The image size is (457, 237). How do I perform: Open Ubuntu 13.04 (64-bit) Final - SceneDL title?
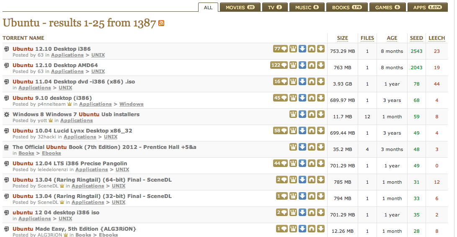coord(92,180)
